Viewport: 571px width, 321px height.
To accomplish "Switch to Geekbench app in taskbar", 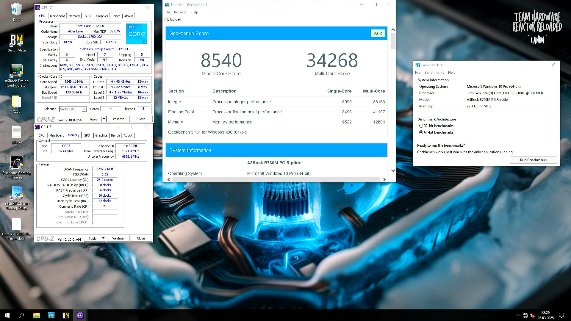I will pos(51,315).
